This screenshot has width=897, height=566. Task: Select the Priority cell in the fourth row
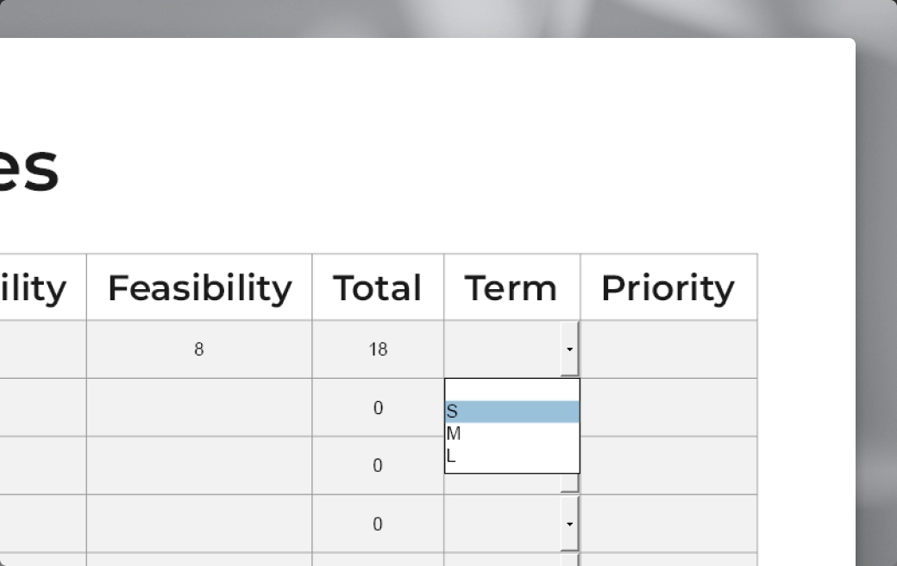tap(668, 524)
